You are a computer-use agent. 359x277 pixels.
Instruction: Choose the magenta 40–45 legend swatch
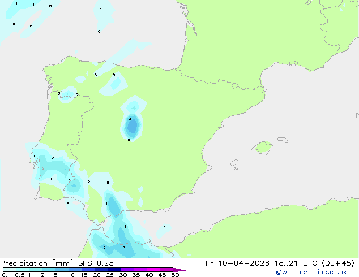[153, 270]
